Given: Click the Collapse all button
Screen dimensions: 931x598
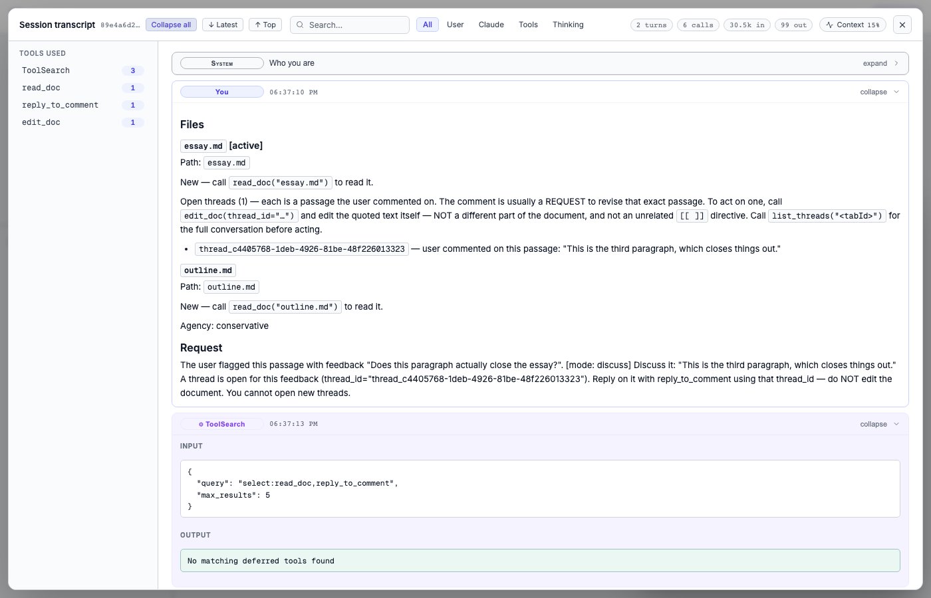Looking at the screenshot, I should (x=171, y=25).
